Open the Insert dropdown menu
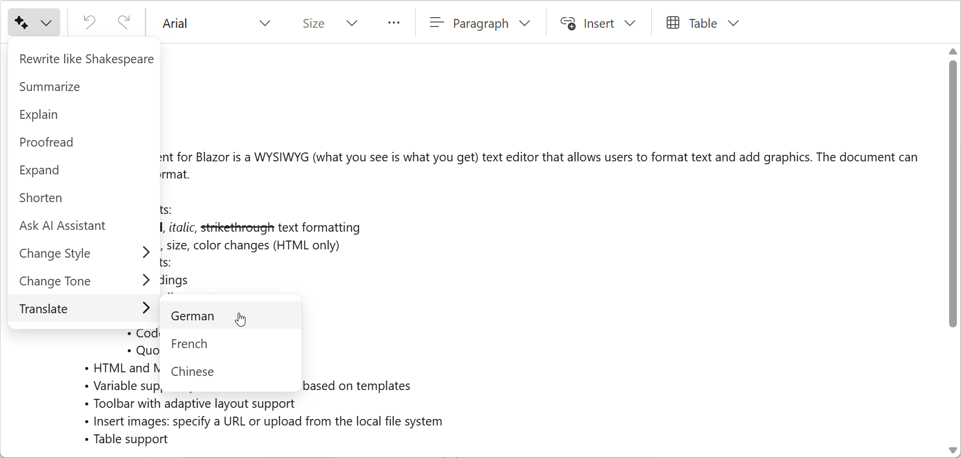Viewport: 961px width, 458px height. click(x=598, y=23)
